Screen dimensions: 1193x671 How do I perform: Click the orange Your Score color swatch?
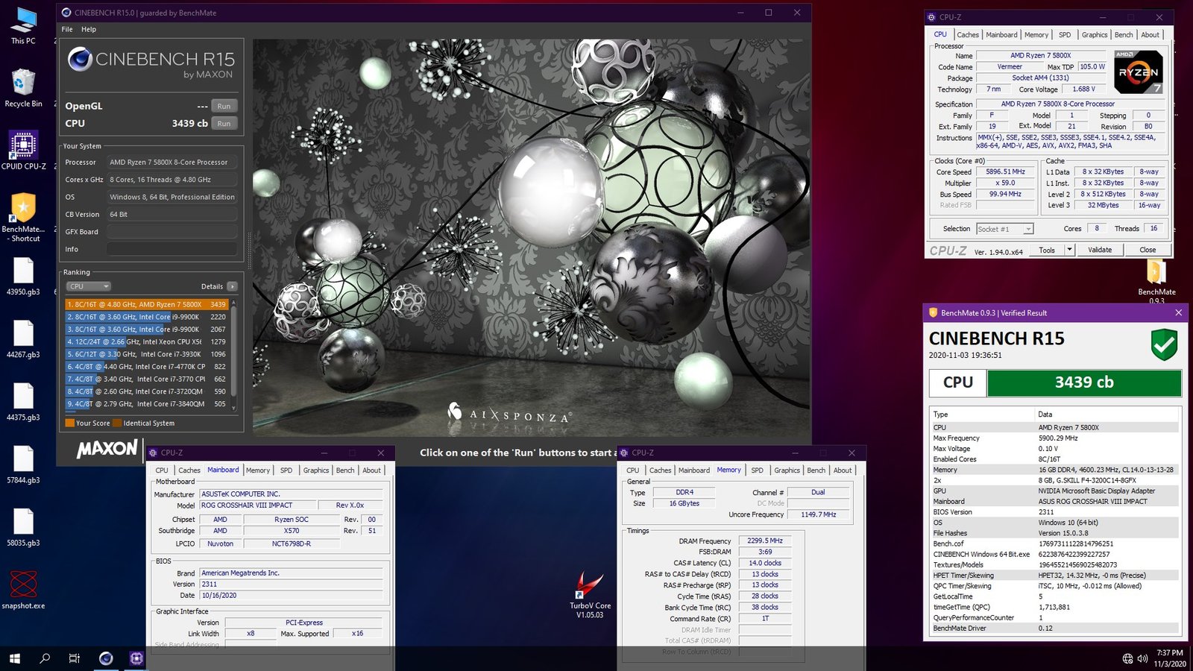(x=70, y=423)
